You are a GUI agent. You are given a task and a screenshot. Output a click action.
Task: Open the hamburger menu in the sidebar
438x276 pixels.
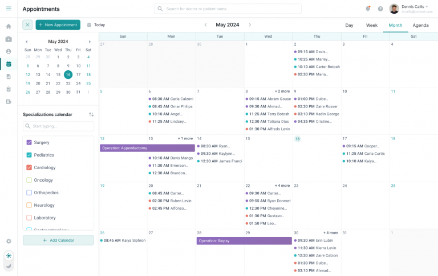pos(9,9)
